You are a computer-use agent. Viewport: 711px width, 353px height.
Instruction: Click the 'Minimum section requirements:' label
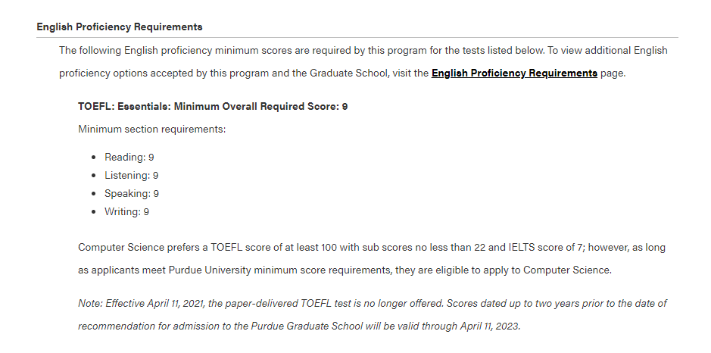click(x=152, y=130)
